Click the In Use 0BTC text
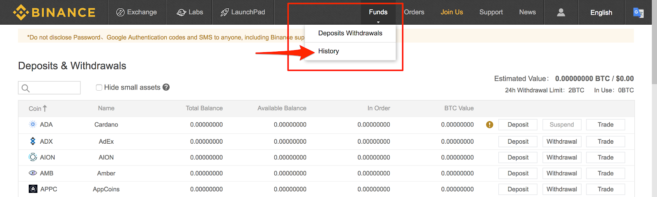 coord(614,90)
